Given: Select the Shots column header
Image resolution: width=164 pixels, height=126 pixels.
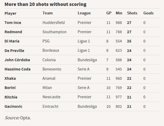Looking at the screenshot, I should click(x=132, y=13).
